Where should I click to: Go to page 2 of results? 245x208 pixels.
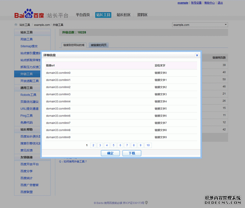pyautogui.click(x=93, y=145)
